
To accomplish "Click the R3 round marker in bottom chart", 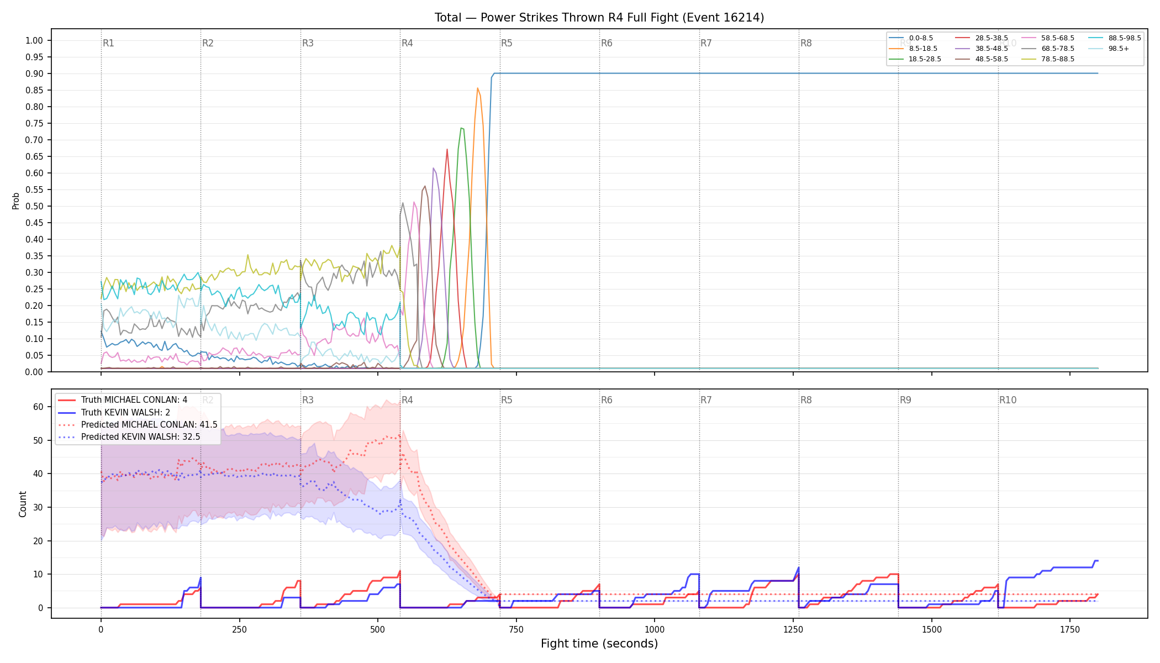I will (x=308, y=400).
